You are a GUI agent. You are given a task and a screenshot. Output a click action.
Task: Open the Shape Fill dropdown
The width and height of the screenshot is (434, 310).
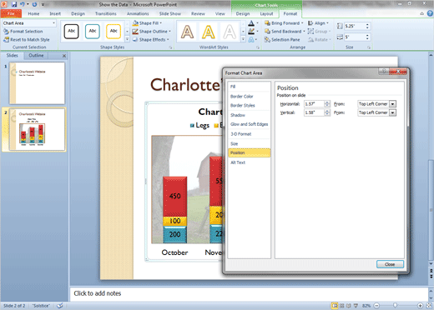147,23
